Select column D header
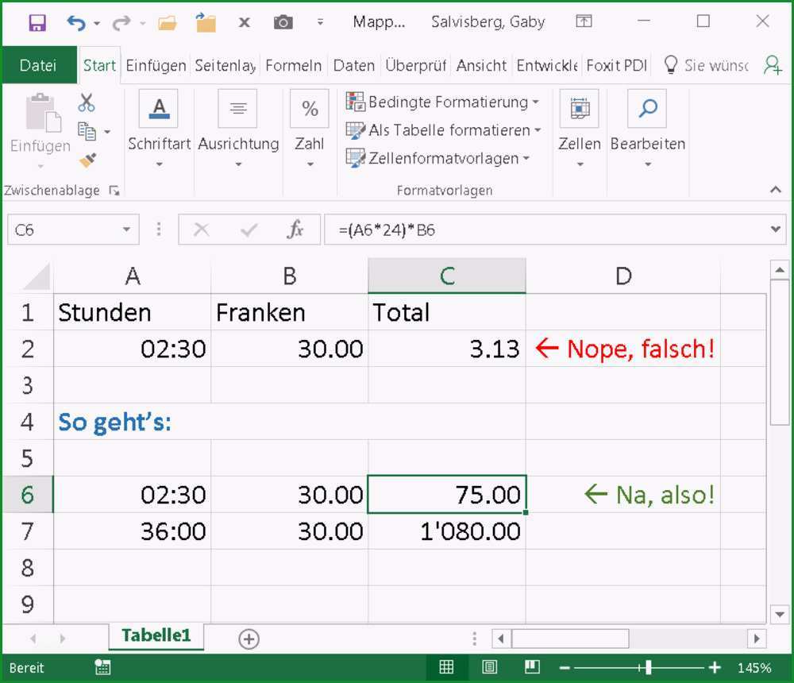Screen dimensions: 794x683 [623, 276]
